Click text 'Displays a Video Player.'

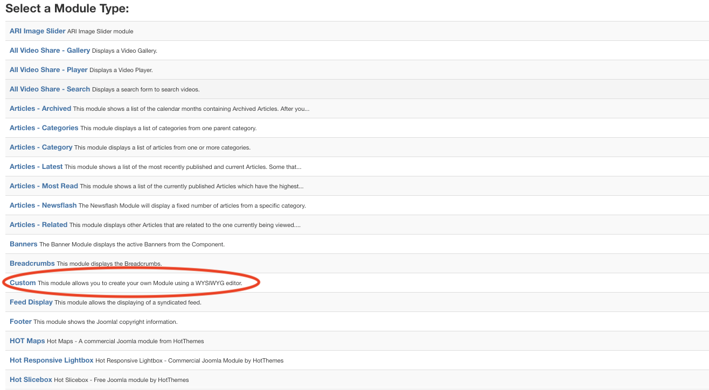pos(121,70)
